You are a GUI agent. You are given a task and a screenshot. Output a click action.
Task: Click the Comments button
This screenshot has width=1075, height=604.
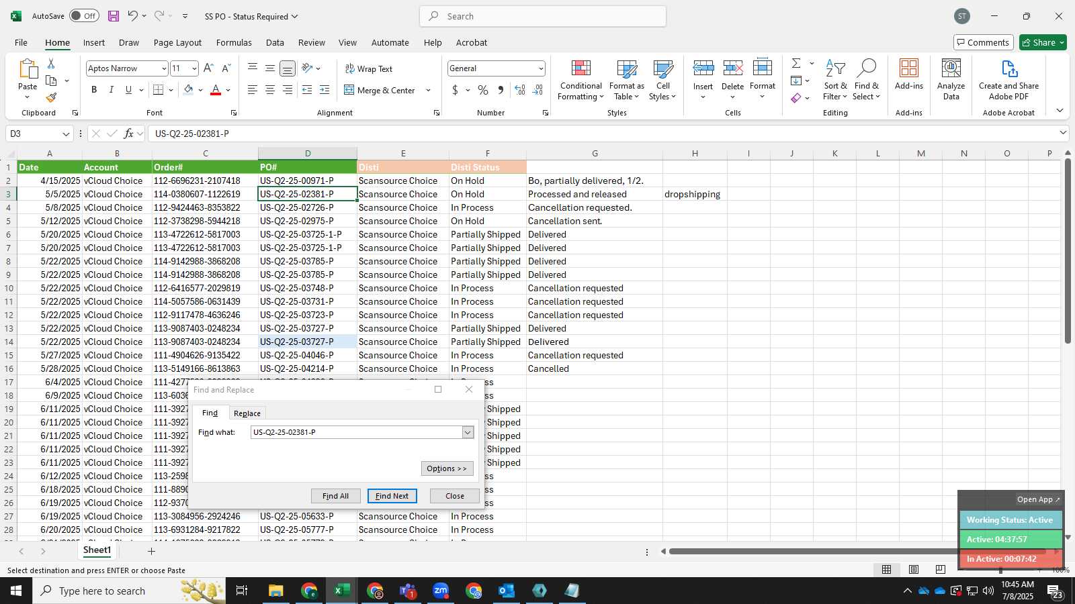(x=983, y=42)
